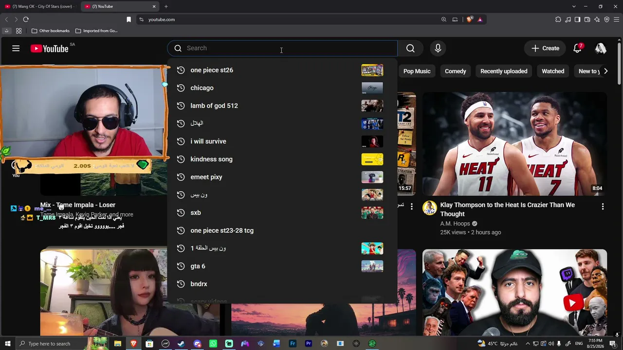
Task: Open File Explorer from the taskbar
Action: pos(117,344)
